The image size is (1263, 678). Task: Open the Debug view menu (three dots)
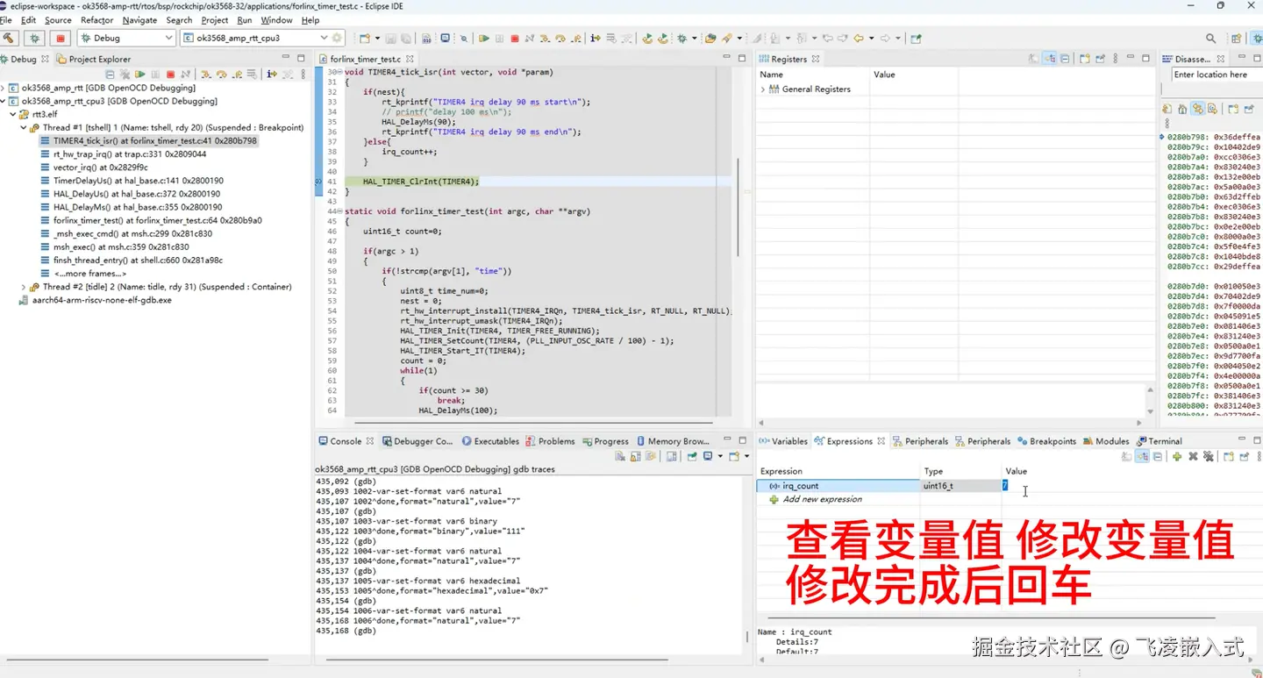tap(303, 75)
